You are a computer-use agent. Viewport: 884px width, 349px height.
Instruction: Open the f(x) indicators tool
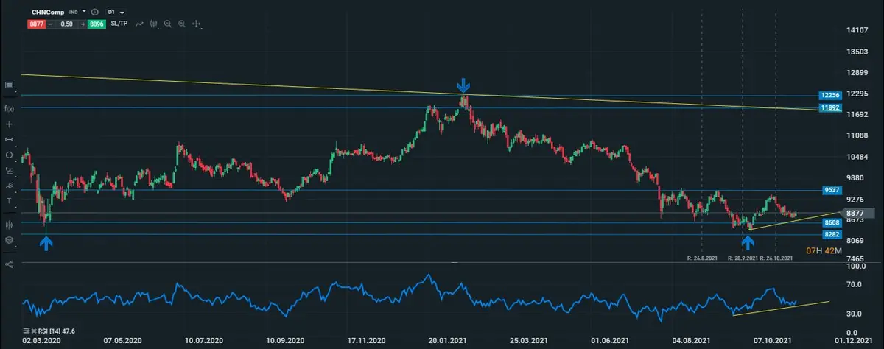(9, 108)
